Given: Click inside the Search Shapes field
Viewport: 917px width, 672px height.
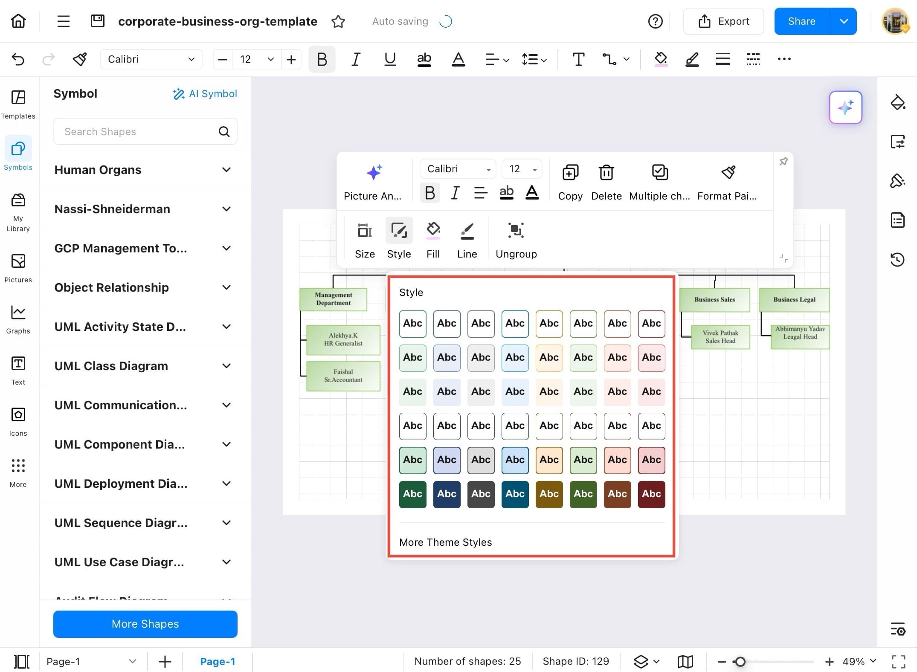Looking at the screenshot, I should [x=136, y=131].
